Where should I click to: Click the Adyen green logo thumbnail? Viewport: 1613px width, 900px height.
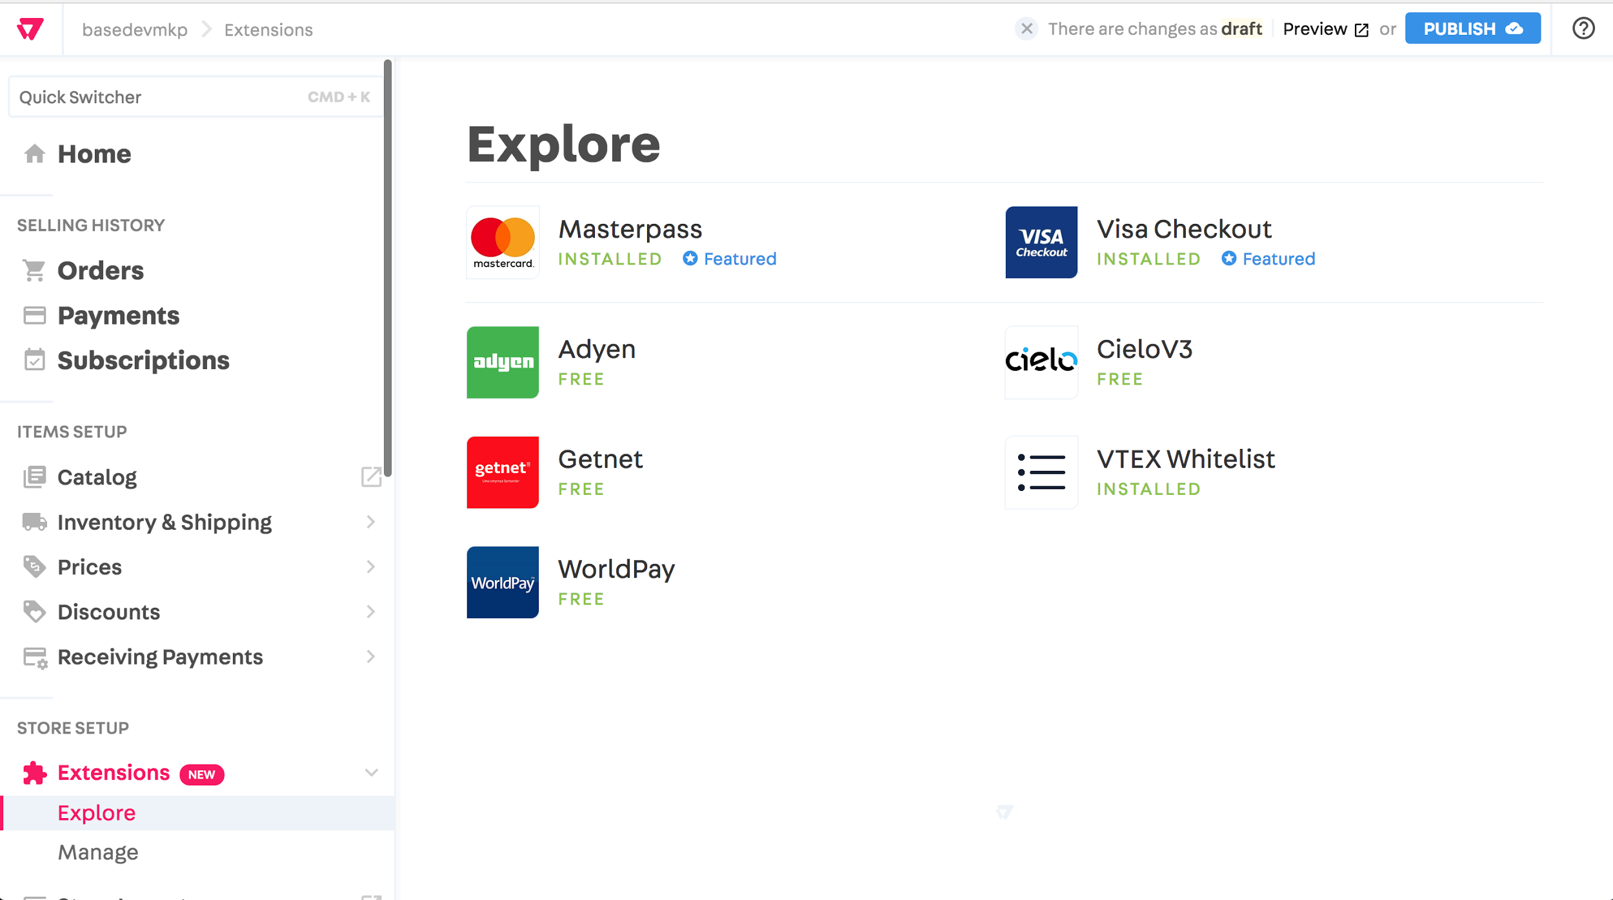point(503,362)
